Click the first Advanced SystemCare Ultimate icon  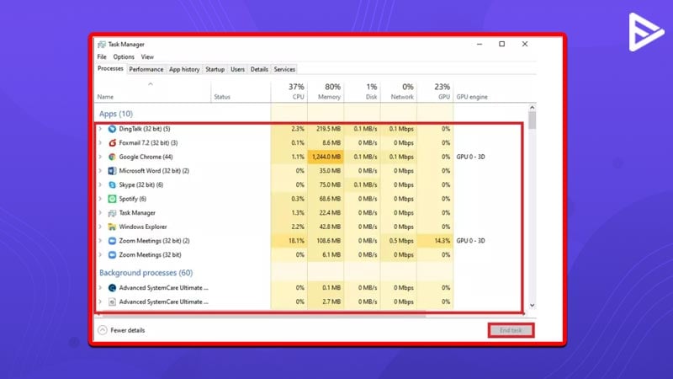click(x=112, y=288)
